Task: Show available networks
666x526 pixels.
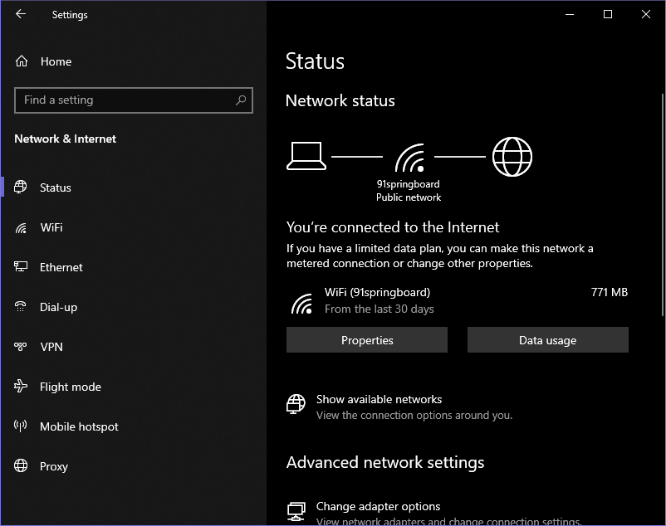Action: click(379, 399)
